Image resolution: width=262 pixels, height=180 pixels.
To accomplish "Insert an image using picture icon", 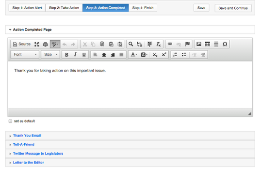I will tap(198, 44).
